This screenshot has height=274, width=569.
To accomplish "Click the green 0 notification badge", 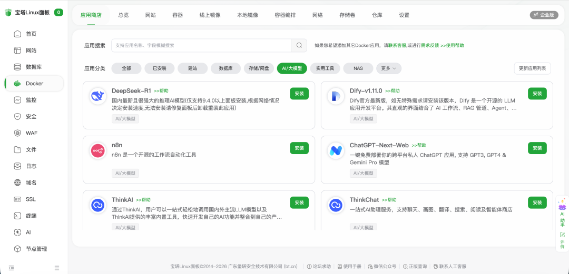I will pyautogui.click(x=59, y=12).
